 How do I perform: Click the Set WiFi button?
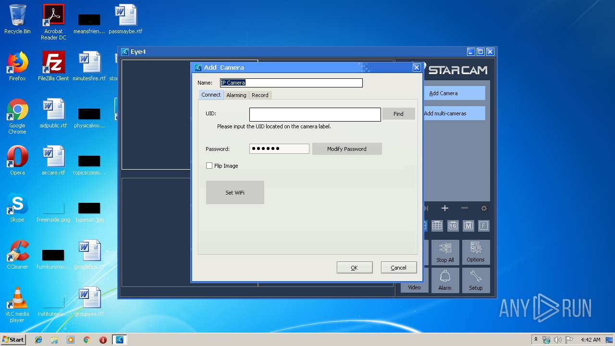pos(235,192)
